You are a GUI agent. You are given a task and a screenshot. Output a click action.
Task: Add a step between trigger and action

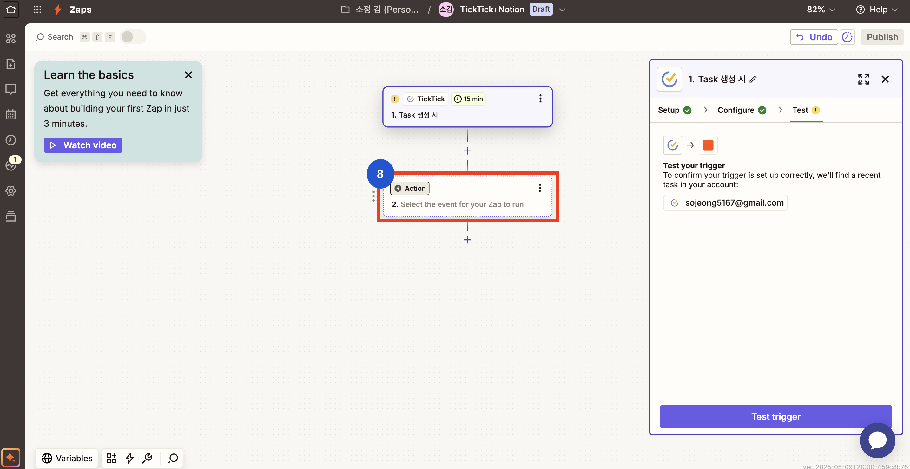[x=467, y=151]
